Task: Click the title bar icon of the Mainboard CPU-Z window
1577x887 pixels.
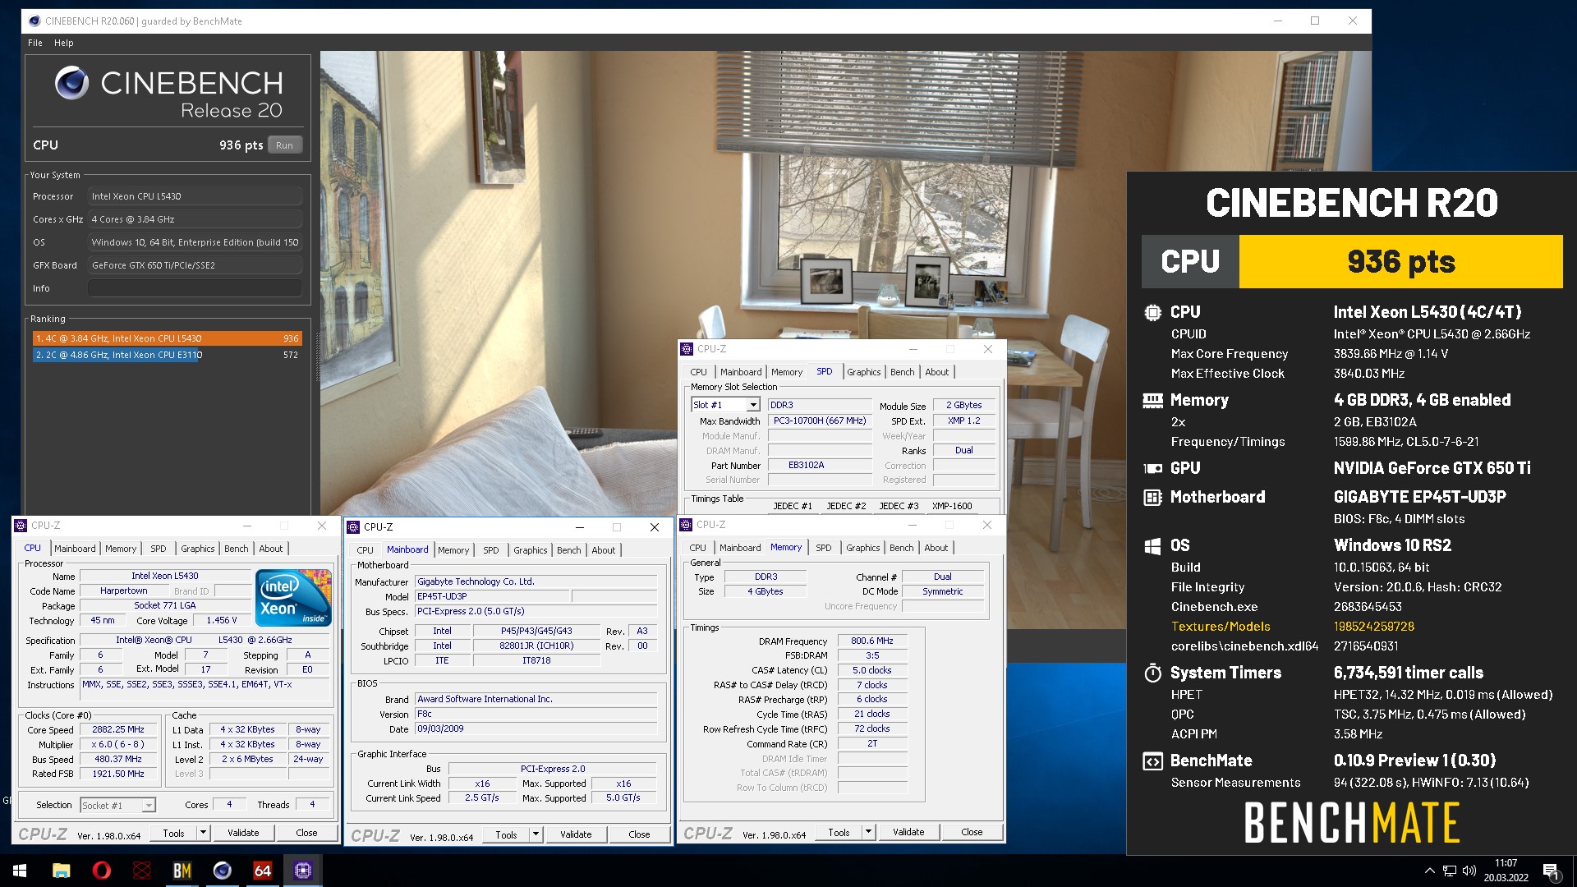Action: tap(353, 527)
